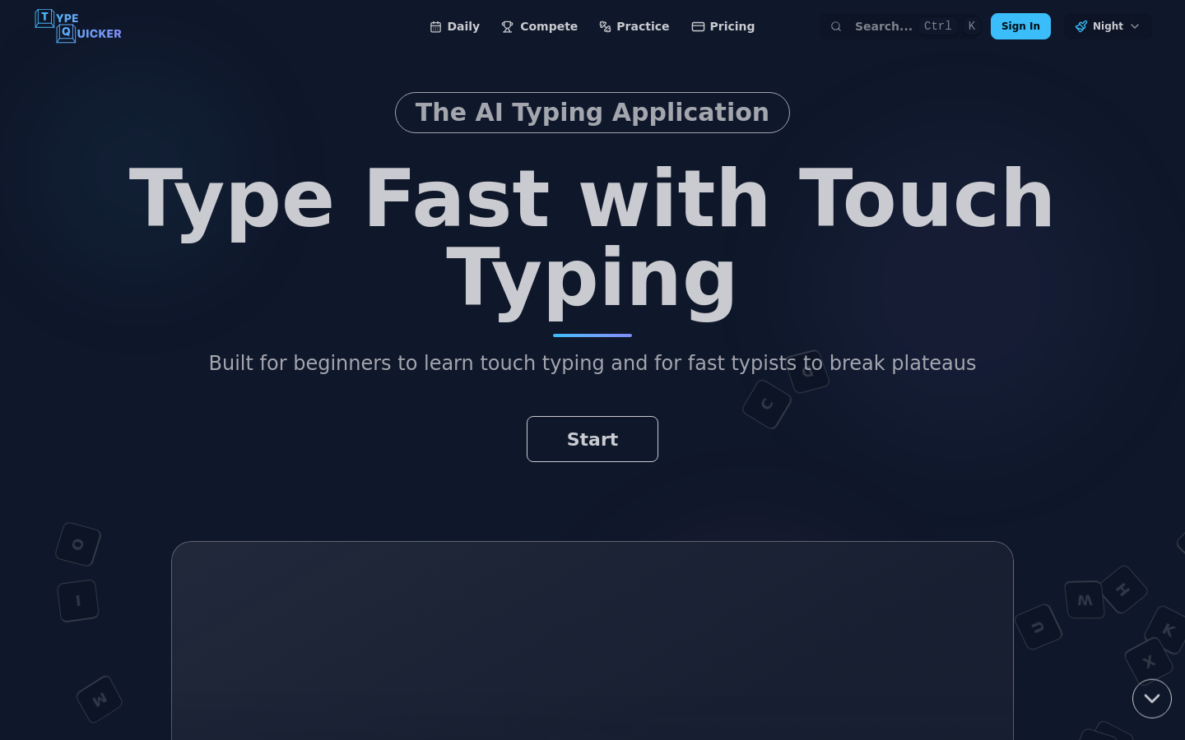Viewport: 1185px width, 740px height.
Task: Expand the theme chevron arrow
Action: tap(1135, 26)
